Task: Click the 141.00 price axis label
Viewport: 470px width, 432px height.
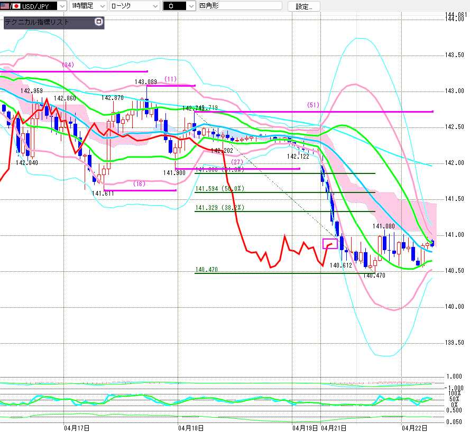Action: click(455, 235)
